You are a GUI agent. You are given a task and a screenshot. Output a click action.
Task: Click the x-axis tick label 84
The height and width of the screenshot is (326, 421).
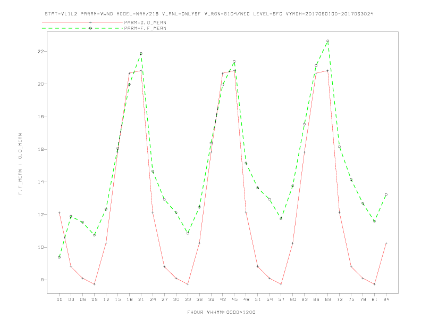coord(386,299)
